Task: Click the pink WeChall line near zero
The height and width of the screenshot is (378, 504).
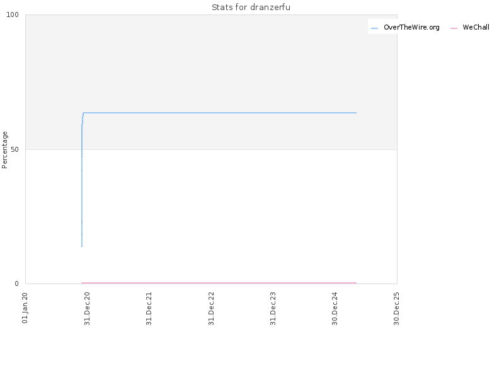Action: pos(219,283)
